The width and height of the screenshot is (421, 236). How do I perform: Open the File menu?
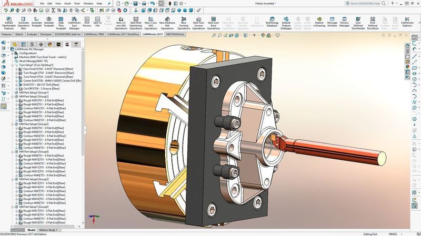pyautogui.click(x=42, y=4)
